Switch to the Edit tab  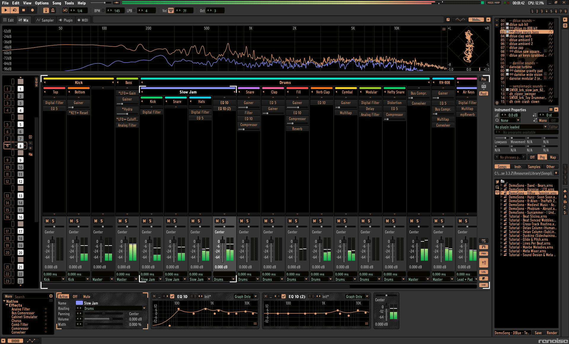tap(8, 20)
